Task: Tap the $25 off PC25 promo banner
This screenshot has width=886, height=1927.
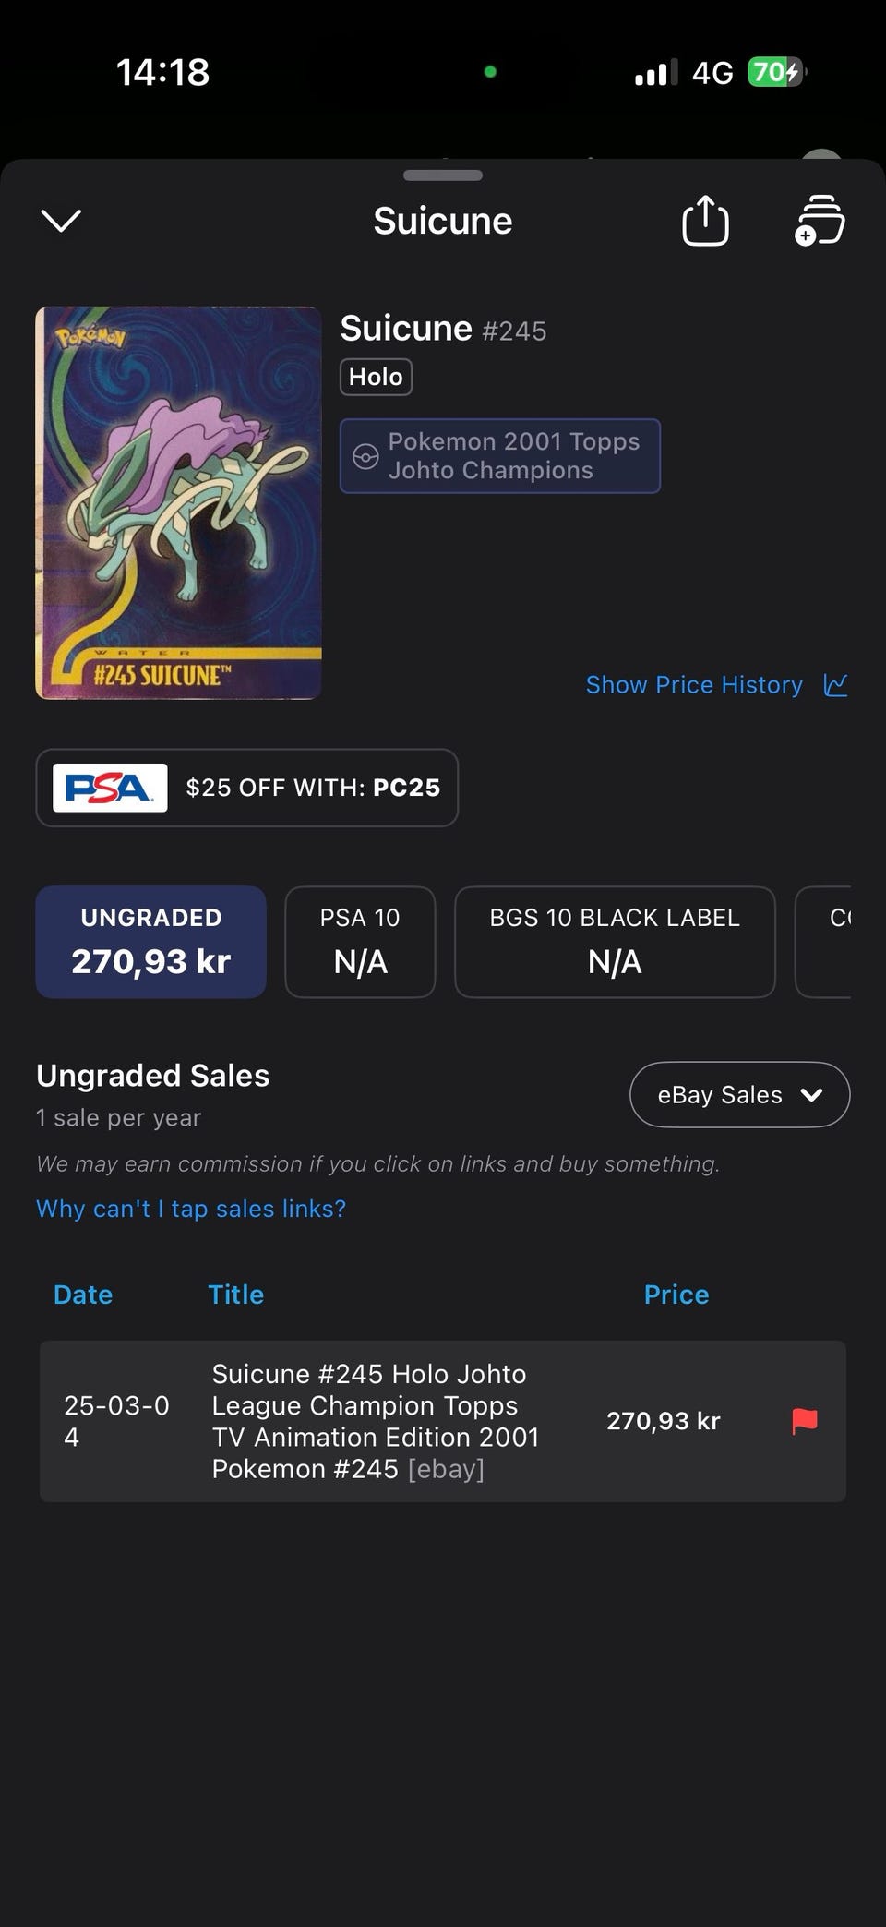Action: coord(312,788)
